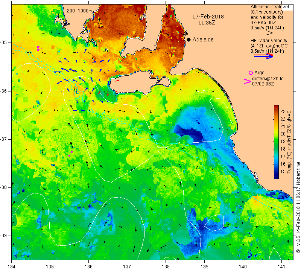
Task: Click the red-blue HF radar scale arrow
Action: 263,56
